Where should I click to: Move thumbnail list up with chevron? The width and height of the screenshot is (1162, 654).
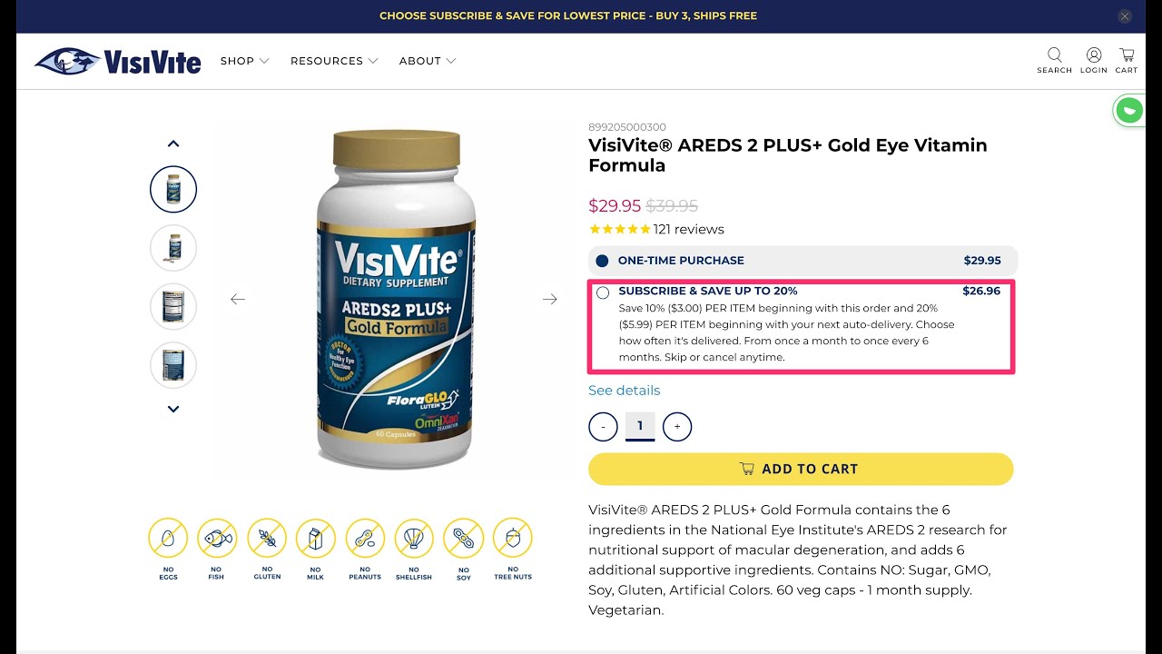(x=173, y=144)
